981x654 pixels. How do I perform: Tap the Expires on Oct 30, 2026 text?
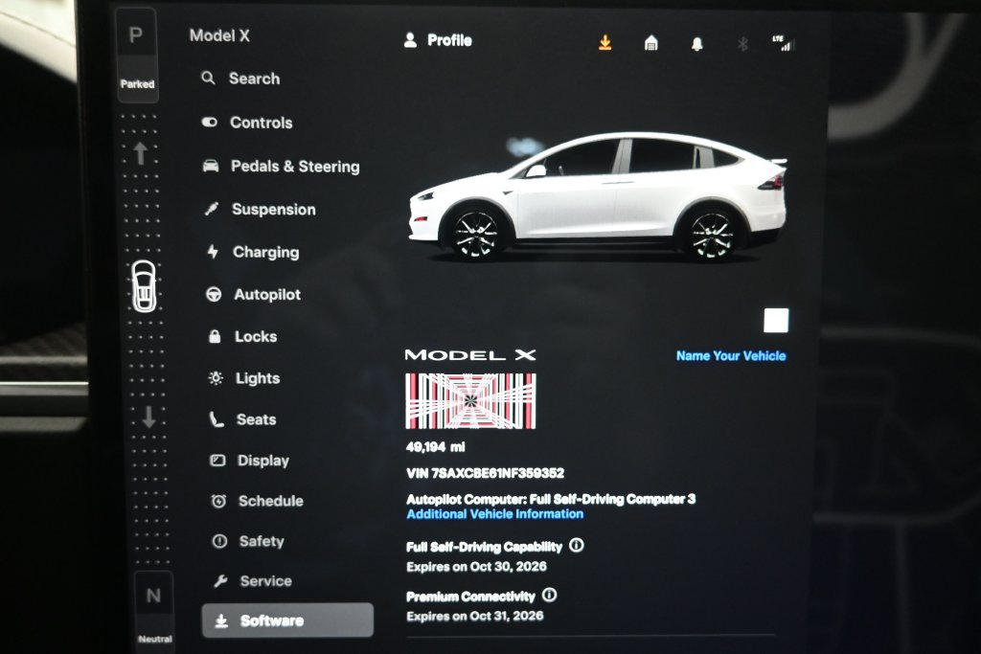[x=476, y=567]
